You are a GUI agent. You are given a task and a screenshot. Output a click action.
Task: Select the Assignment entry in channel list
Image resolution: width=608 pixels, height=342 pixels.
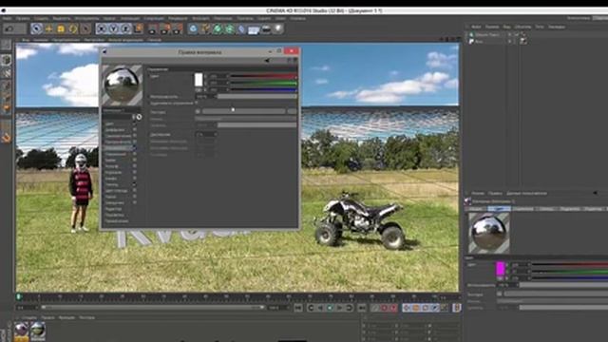coord(116,221)
